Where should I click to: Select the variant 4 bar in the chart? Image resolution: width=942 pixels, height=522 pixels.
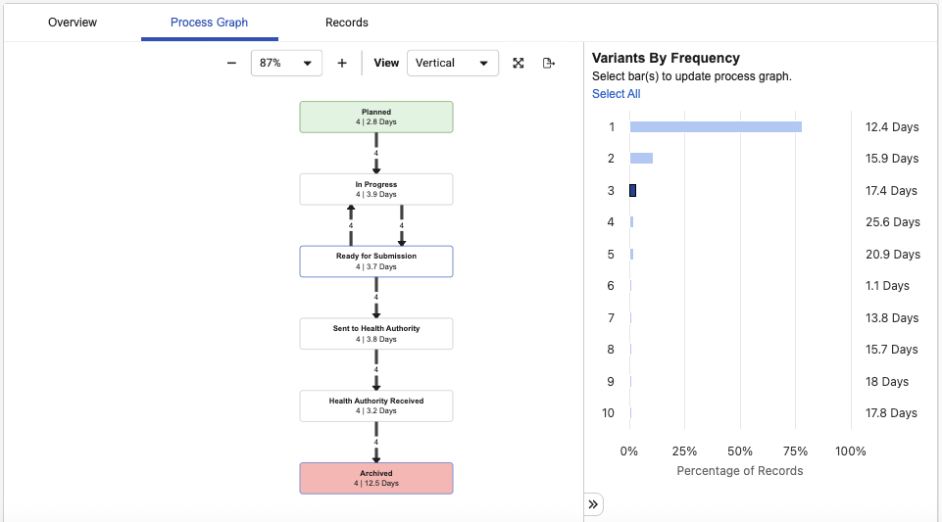pyautogui.click(x=631, y=222)
